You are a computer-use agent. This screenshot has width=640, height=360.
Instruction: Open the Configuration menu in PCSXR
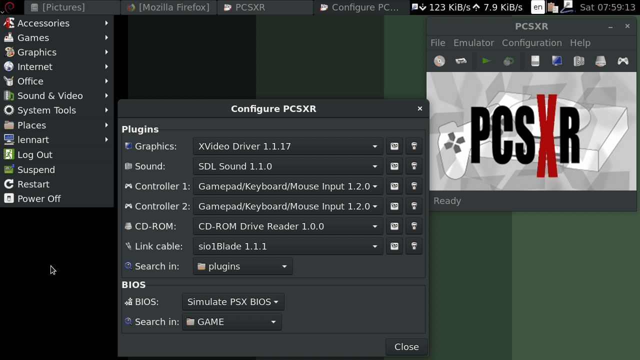coord(531,43)
